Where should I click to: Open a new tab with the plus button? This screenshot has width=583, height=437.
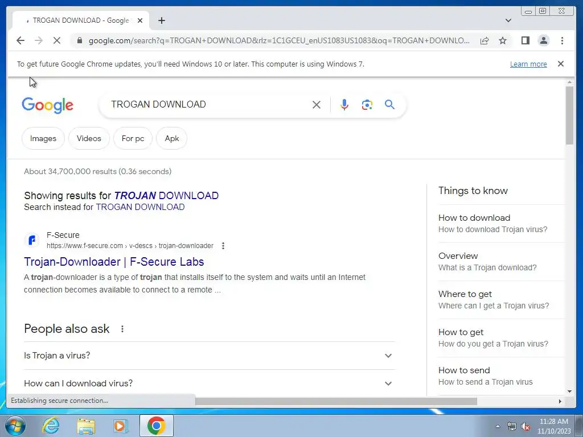161,20
